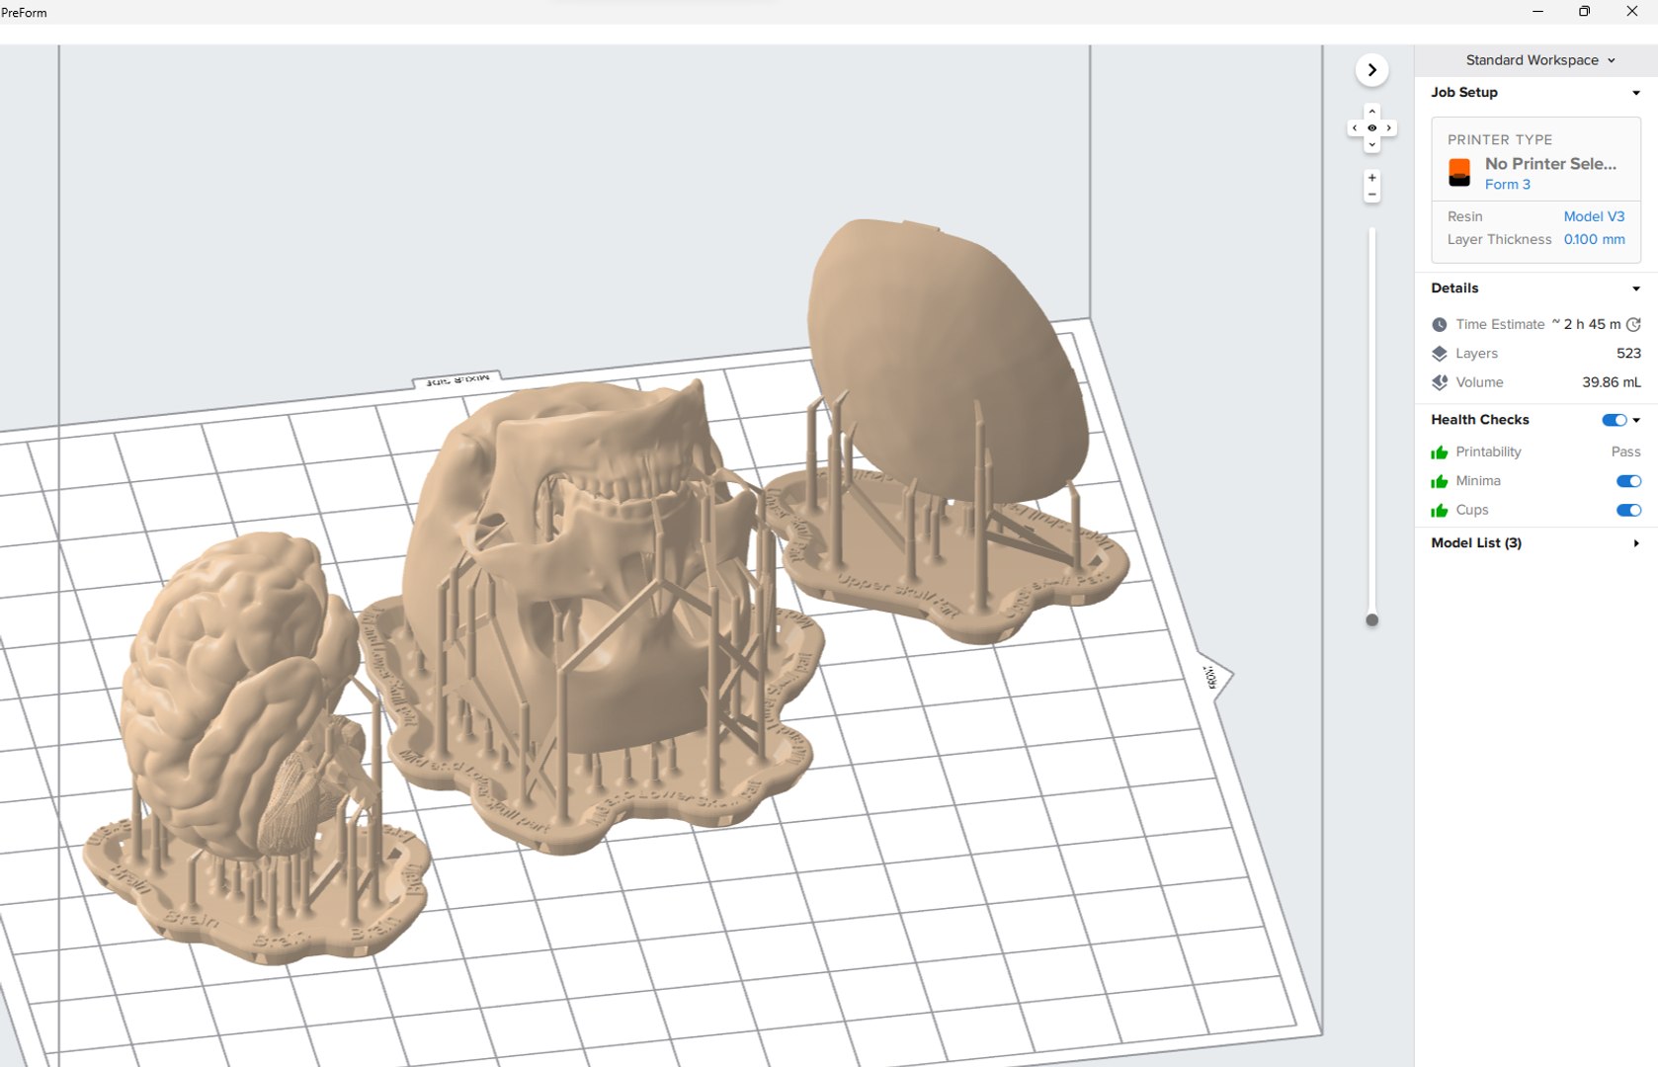Collapse the Job Setup section
Image resolution: width=1658 pixels, height=1067 pixels.
[1636, 93]
